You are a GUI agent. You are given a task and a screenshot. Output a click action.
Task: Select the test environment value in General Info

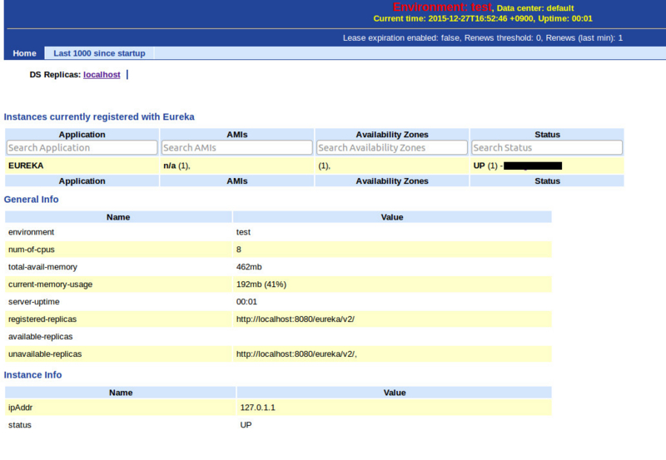click(243, 232)
